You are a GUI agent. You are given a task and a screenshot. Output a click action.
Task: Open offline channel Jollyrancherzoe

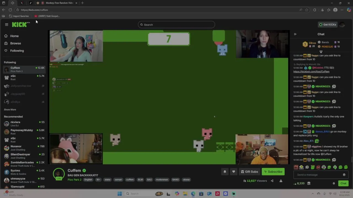click(x=24, y=86)
